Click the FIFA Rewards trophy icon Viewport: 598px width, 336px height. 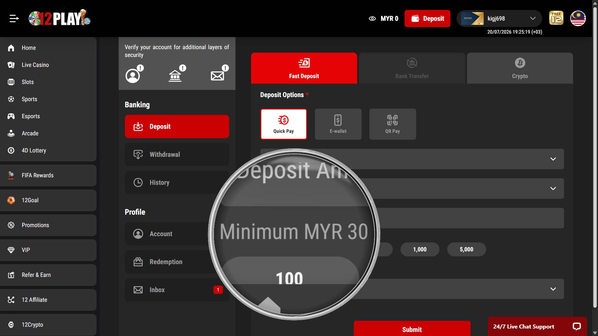pos(11,175)
